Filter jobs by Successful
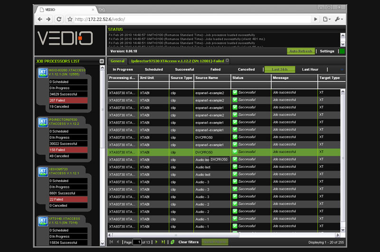This screenshot has width=380, height=252. pyautogui.click(x=184, y=69)
